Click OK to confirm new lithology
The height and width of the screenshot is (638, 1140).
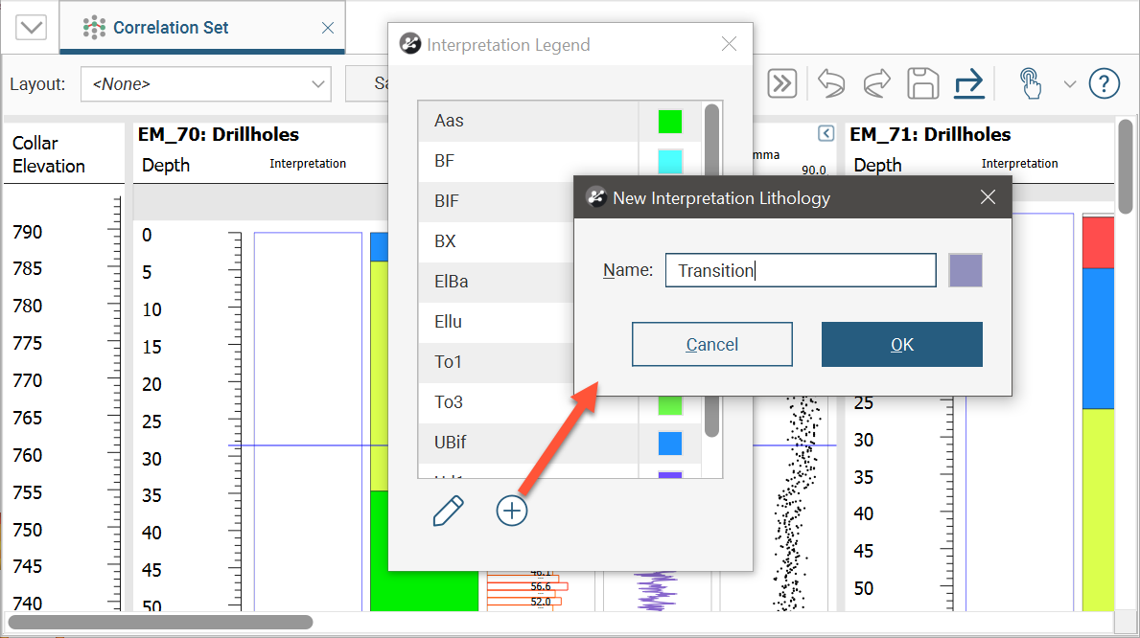pyautogui.click(x=901, y=345)
